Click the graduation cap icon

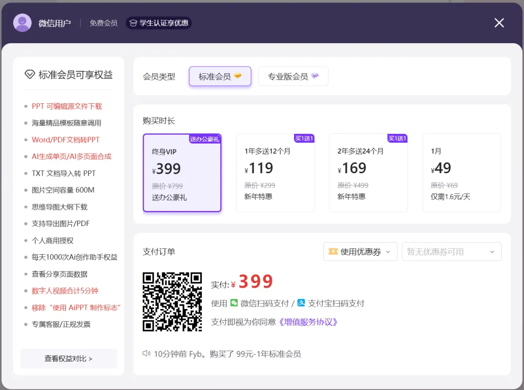coord(133,23)
